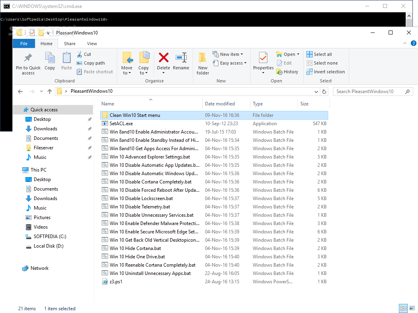
Task: Select SOFTPEDIA (C:) drive
Action: pos(50,237)
